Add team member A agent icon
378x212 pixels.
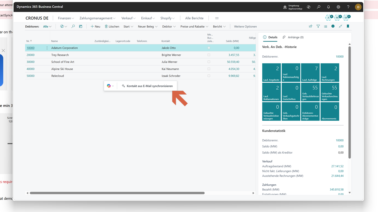[329, 18]
